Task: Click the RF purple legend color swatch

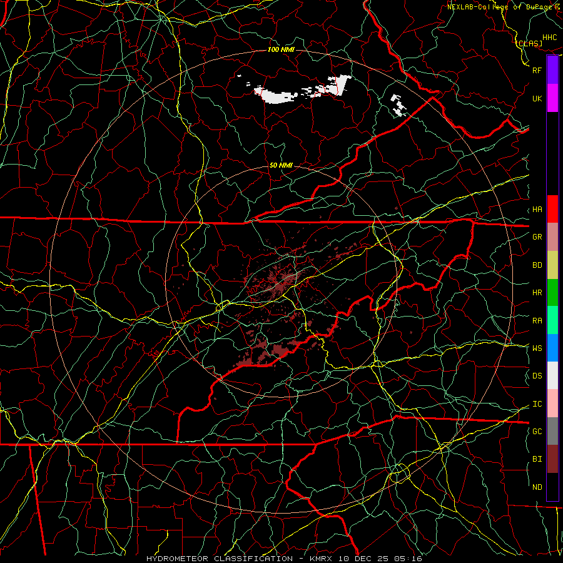Action: pyautogui.click(x=552, y=70)
